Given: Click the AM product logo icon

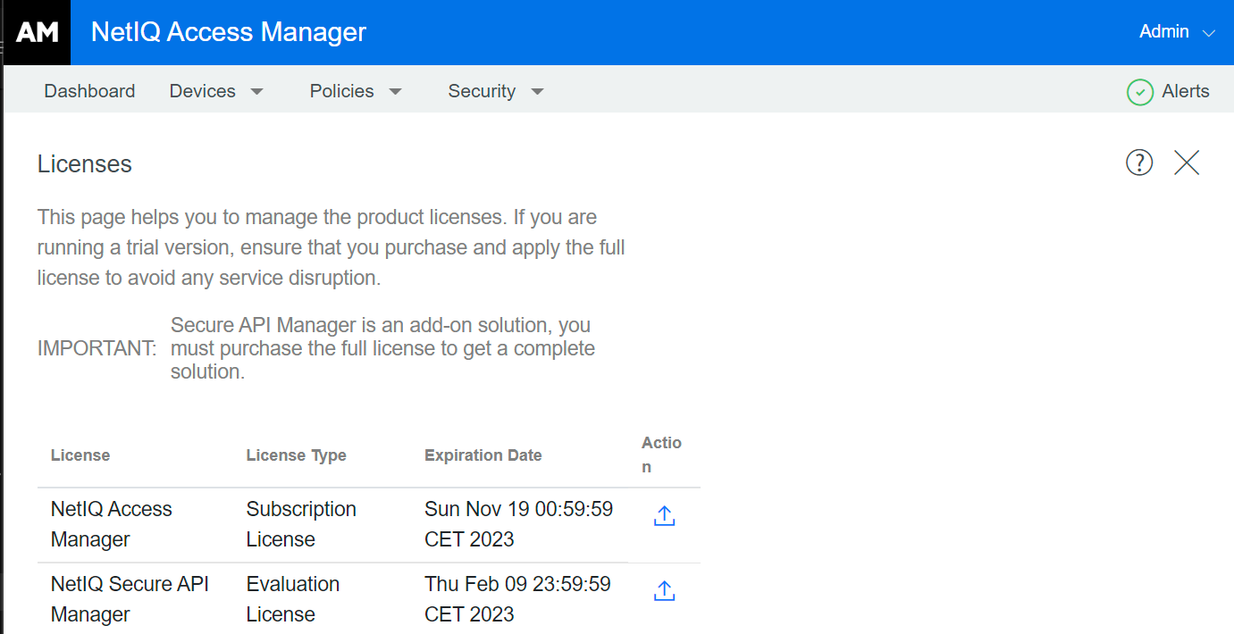Looking at the screenshot, I should (x=36, y=32).
